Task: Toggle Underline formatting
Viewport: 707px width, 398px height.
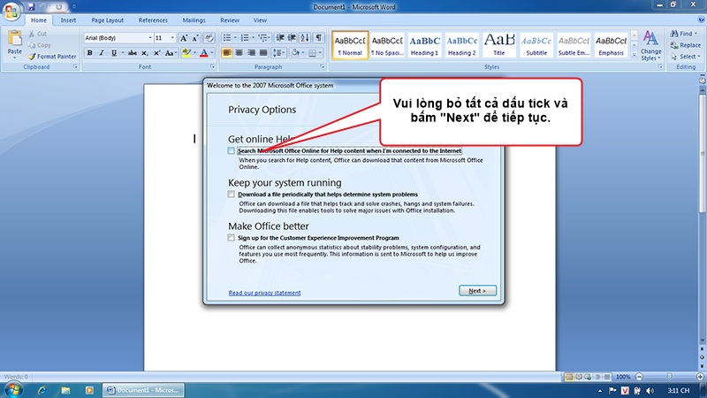Action: click(114, 53)
